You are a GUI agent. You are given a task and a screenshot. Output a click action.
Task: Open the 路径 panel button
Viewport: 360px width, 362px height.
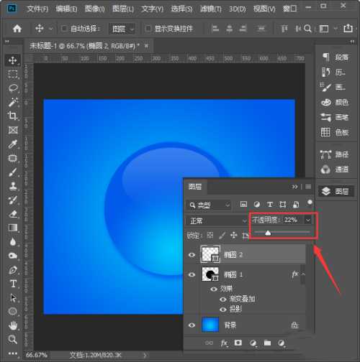coord(335,154)
